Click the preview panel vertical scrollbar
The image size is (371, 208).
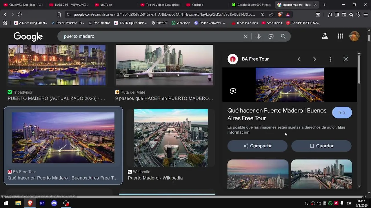(x=359, y=69)
